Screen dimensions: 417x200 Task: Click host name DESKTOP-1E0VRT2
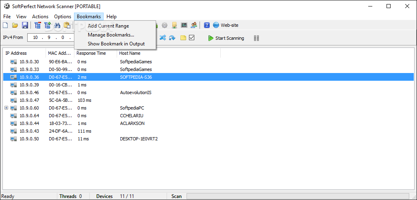coord(139,139)
